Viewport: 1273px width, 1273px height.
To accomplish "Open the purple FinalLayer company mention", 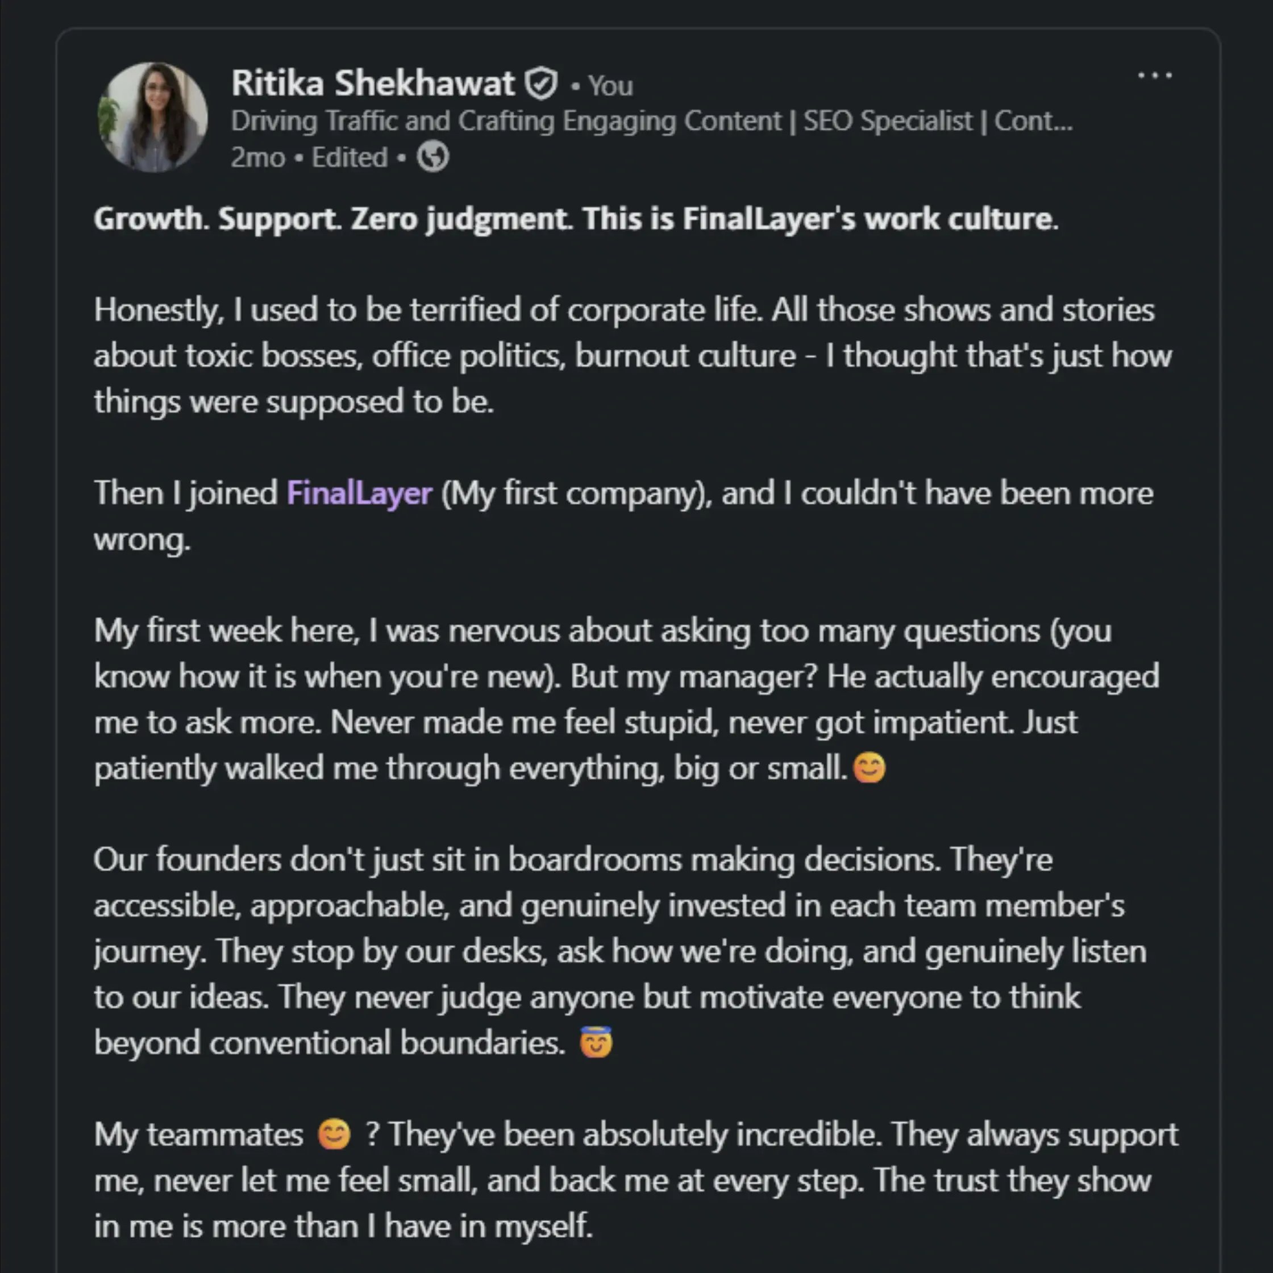I will click(360, 493).
